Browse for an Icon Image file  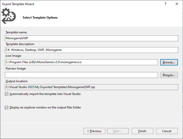169,62
